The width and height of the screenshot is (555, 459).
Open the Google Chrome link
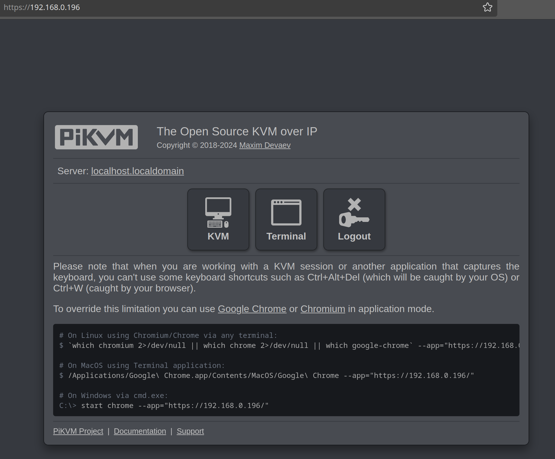252,309
